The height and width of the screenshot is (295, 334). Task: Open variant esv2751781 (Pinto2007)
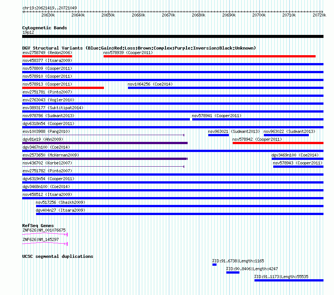[47, 92]
